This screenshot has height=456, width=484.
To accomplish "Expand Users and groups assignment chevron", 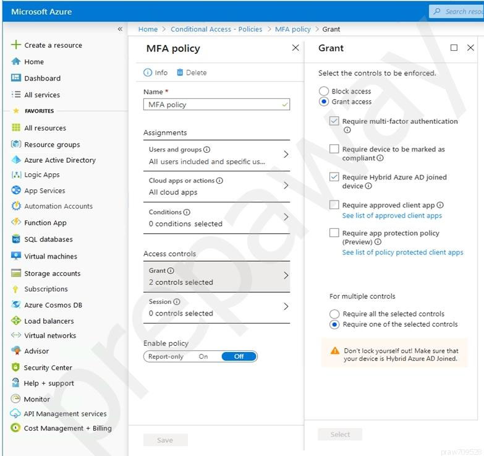I will coord(286,155).
